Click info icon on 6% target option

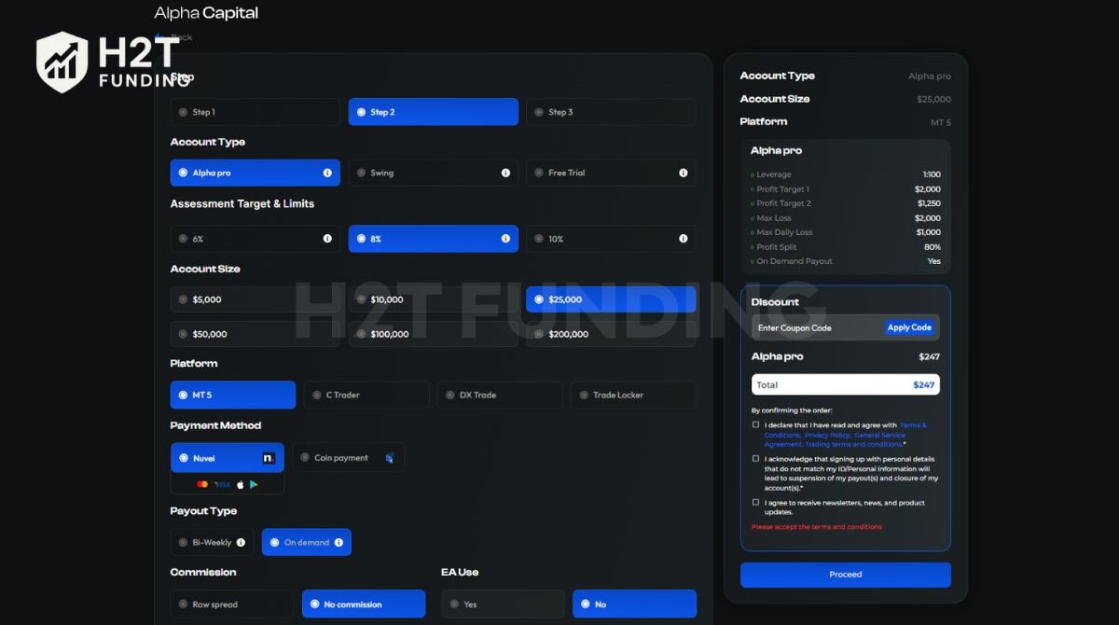pyautogui.click(x=327, y=239)
